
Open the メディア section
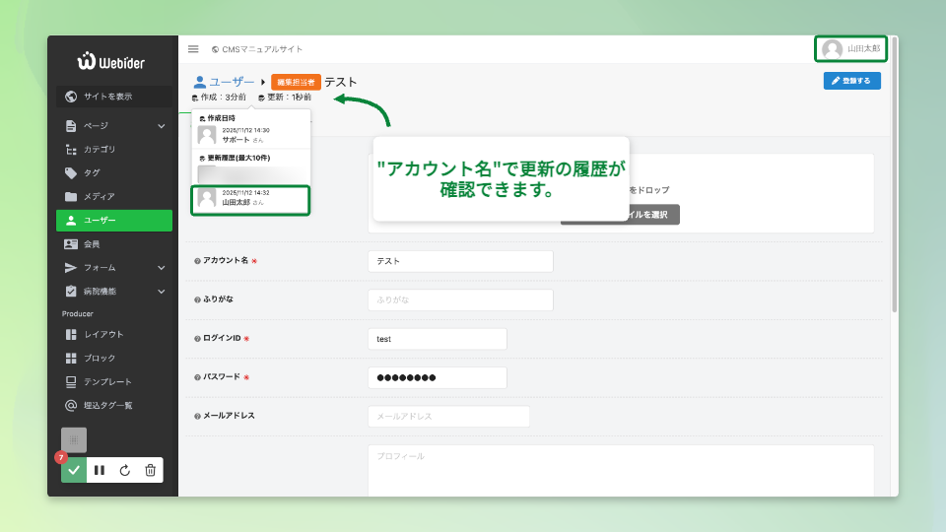tap(114, 197)
